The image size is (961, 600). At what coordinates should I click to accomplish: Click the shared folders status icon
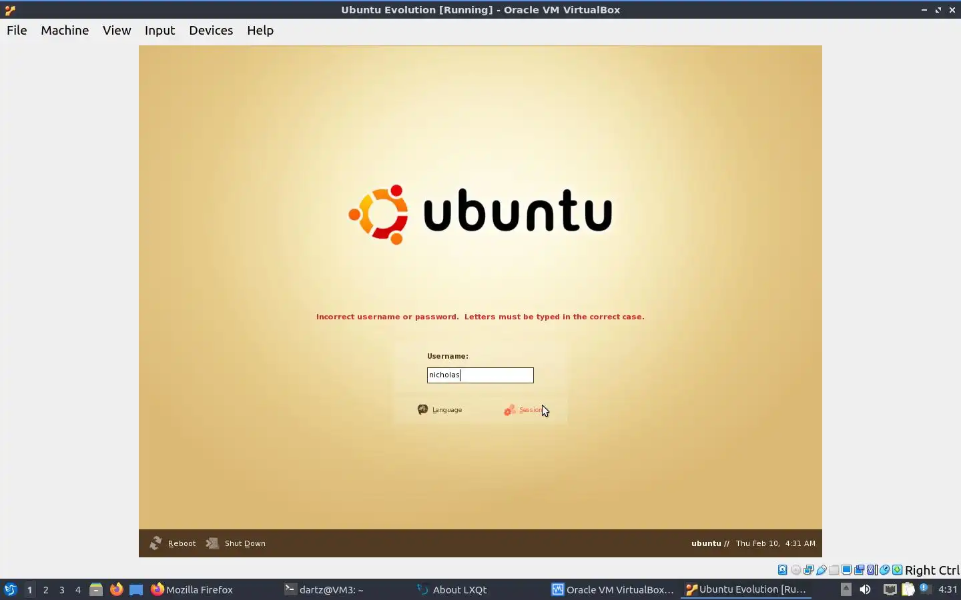pyautogui.click(x=834, y=570)
